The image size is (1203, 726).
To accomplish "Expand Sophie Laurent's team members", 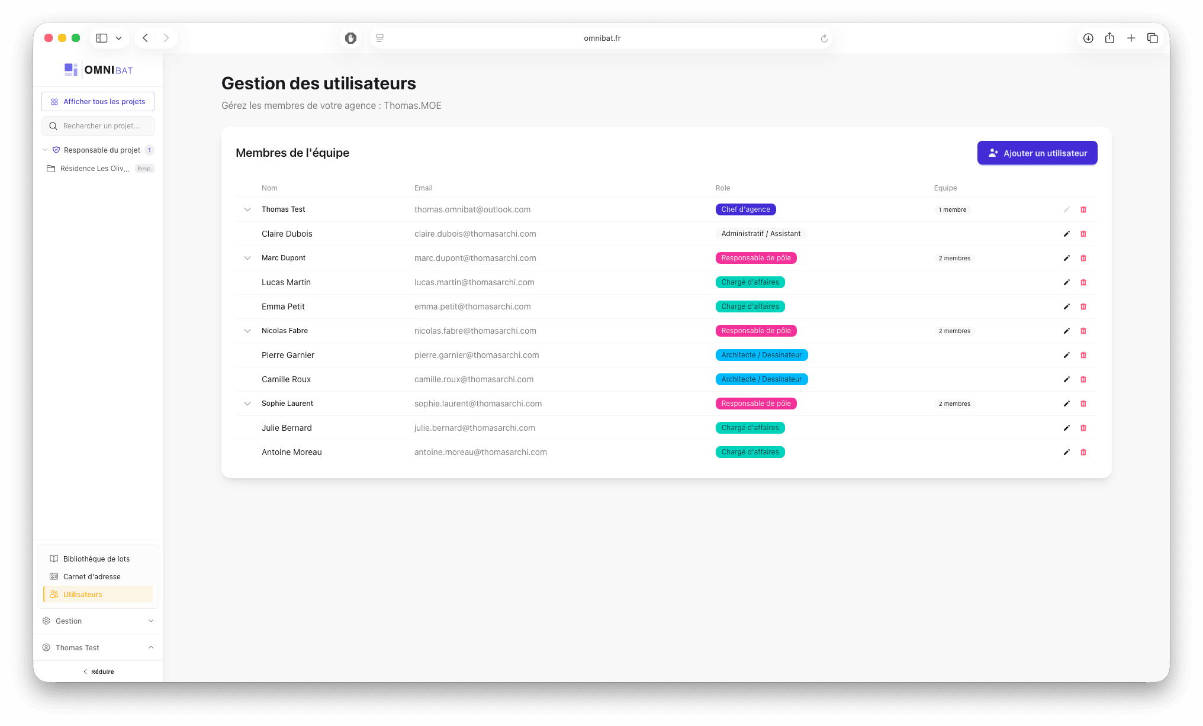I will [x=247, y=403].
